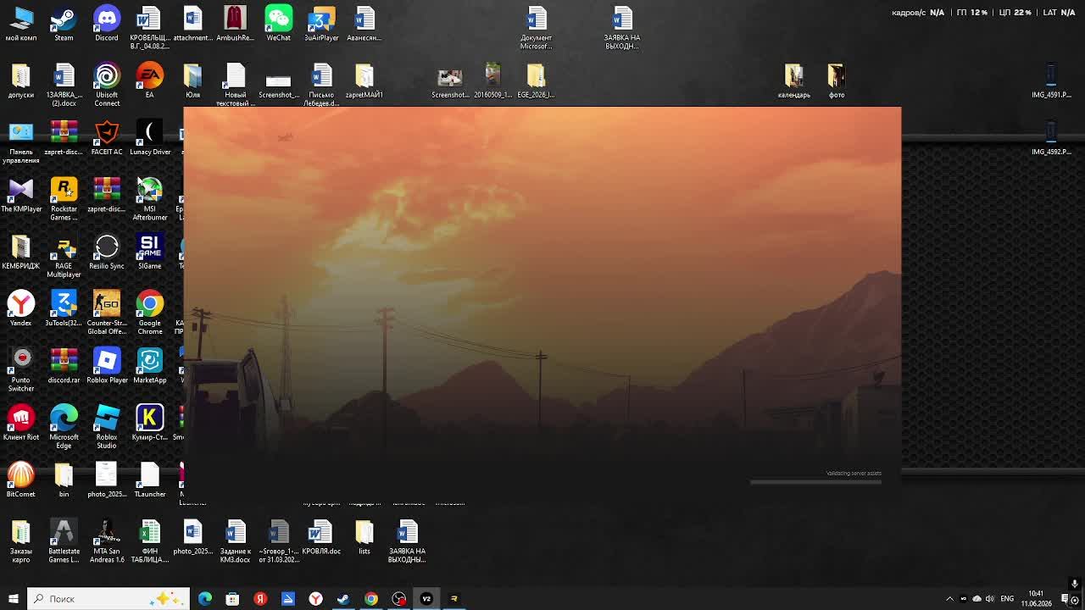1085x610 pixels.
Task: Open the ФИН ТАБЛИЦА Excel file
Action: tap(150, 540)
